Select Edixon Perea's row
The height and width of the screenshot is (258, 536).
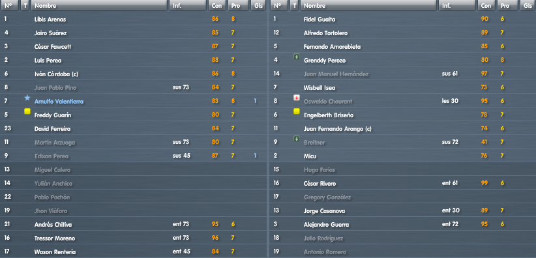point(133,156)
